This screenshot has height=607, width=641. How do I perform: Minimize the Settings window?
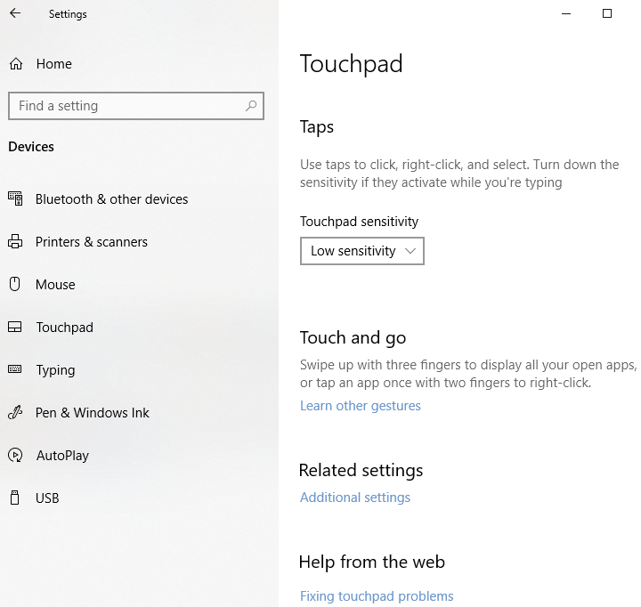(566, 14)
